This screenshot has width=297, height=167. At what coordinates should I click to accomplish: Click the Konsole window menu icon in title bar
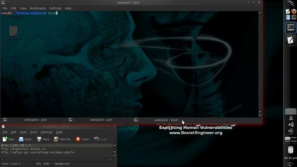pyautogui.click(x=3, y=2)
